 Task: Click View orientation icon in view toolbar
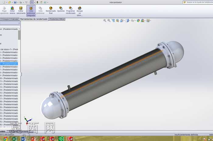point(121,21)
